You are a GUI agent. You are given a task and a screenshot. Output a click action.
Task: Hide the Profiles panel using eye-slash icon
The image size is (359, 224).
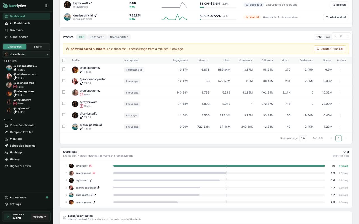click(341, 36)
